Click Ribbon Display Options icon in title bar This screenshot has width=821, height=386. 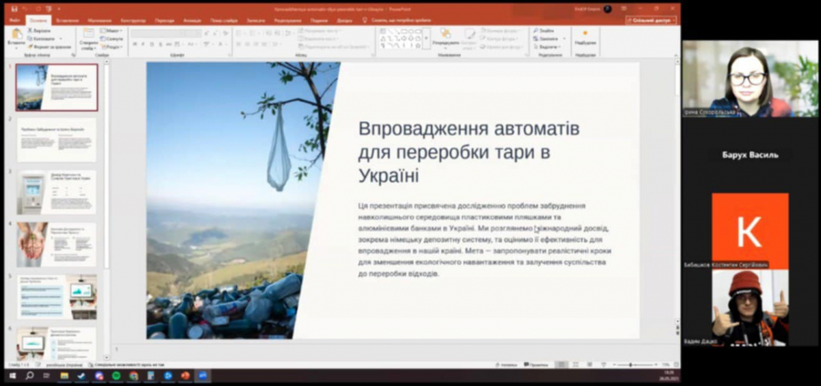[623, 9]
